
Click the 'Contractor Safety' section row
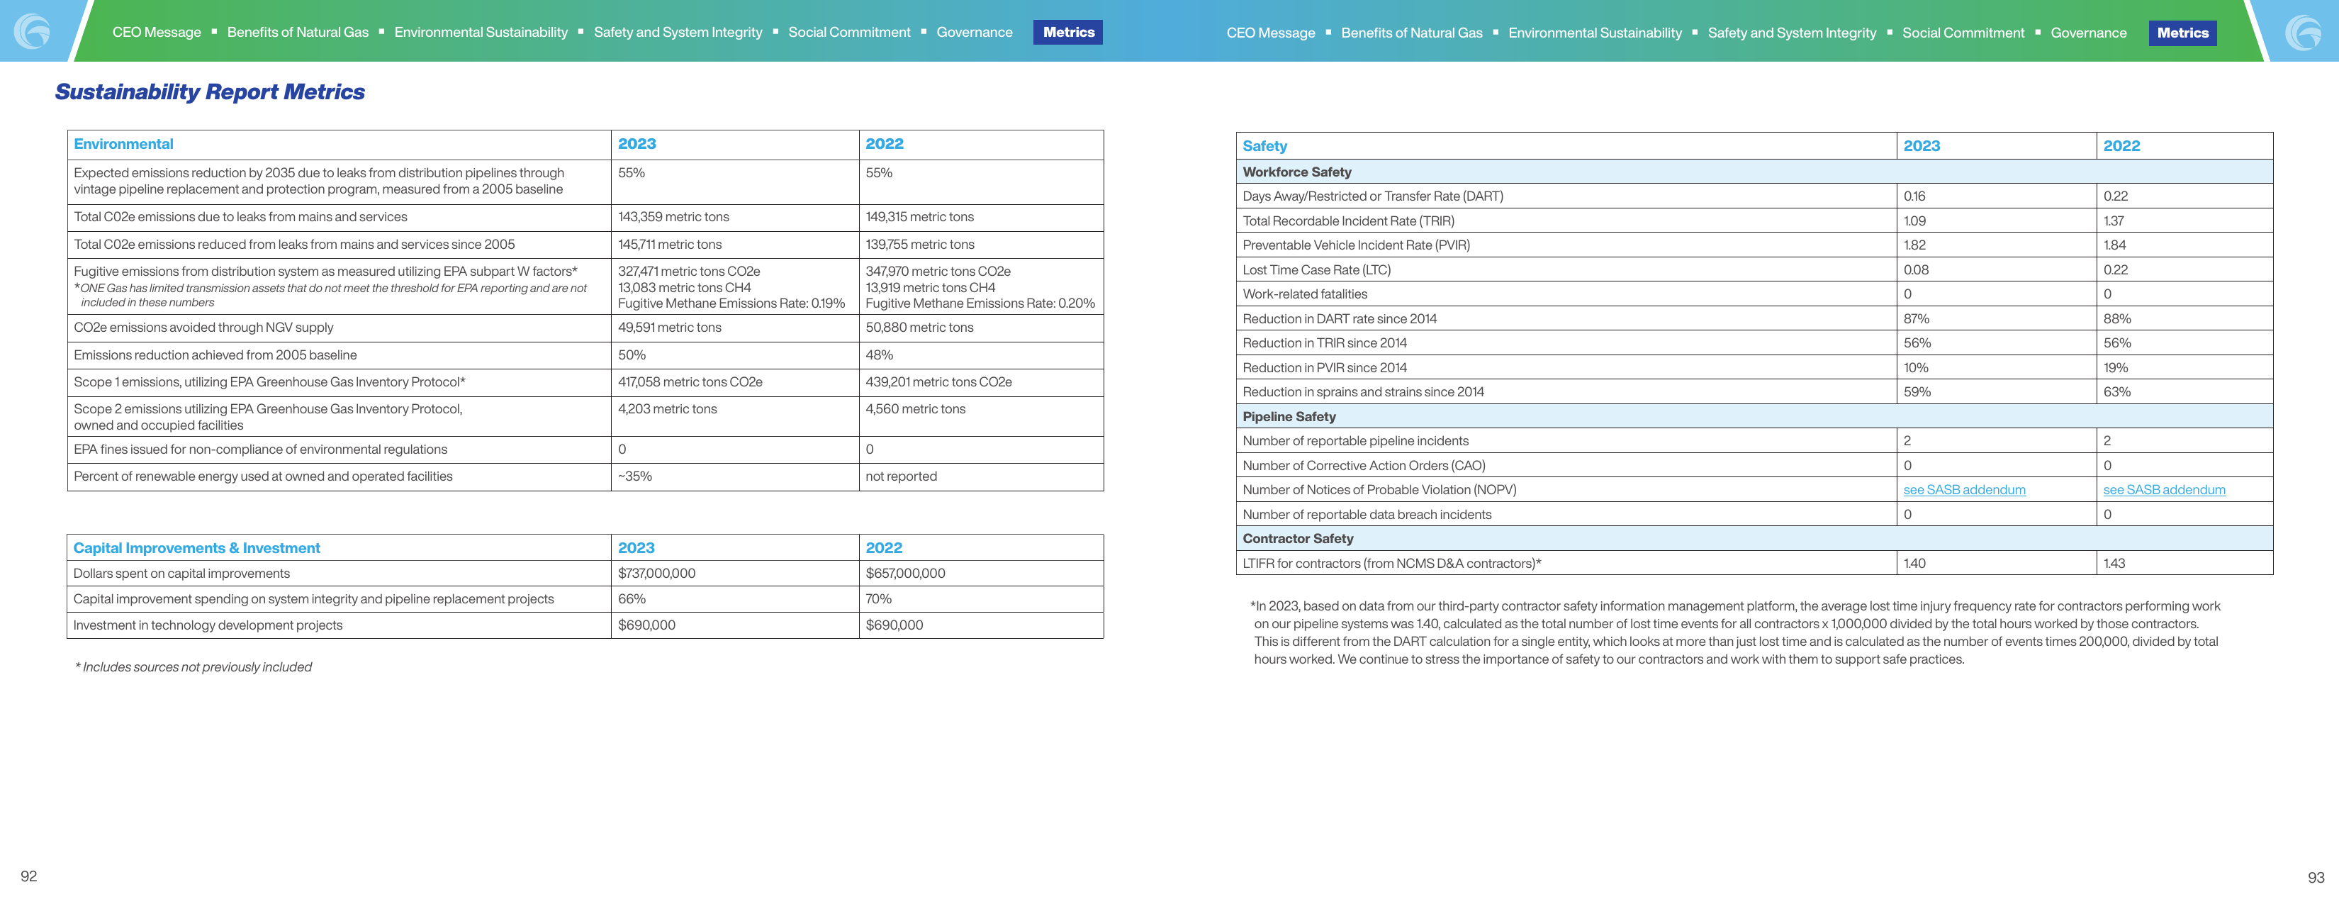tap(1754, 539)
